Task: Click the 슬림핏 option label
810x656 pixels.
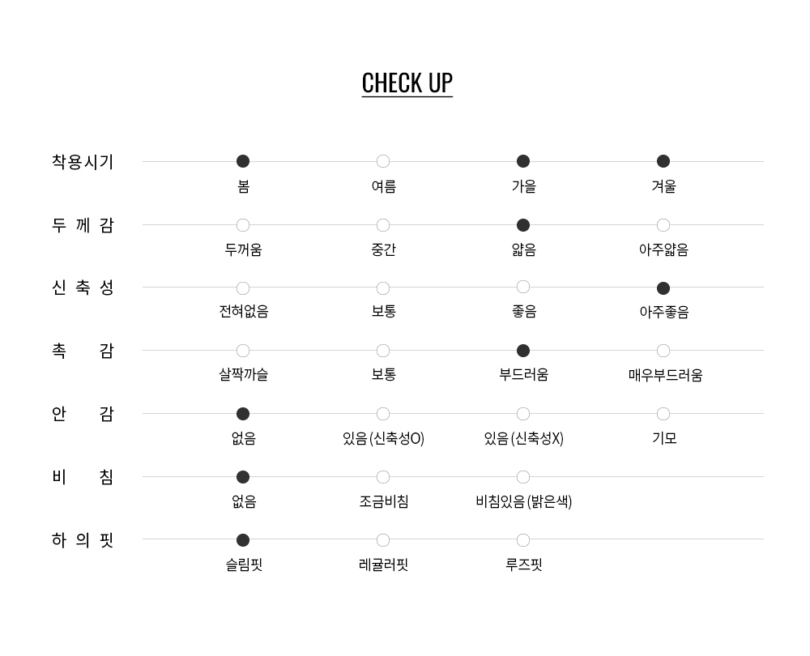Action: (244, 564)
